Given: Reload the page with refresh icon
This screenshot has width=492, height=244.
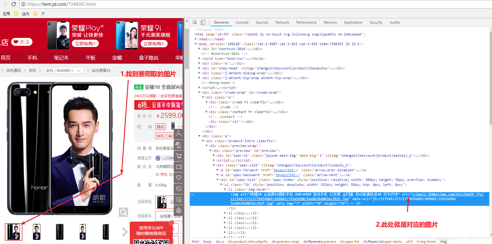Looking at the screenshot, I should tap(13, 4).
